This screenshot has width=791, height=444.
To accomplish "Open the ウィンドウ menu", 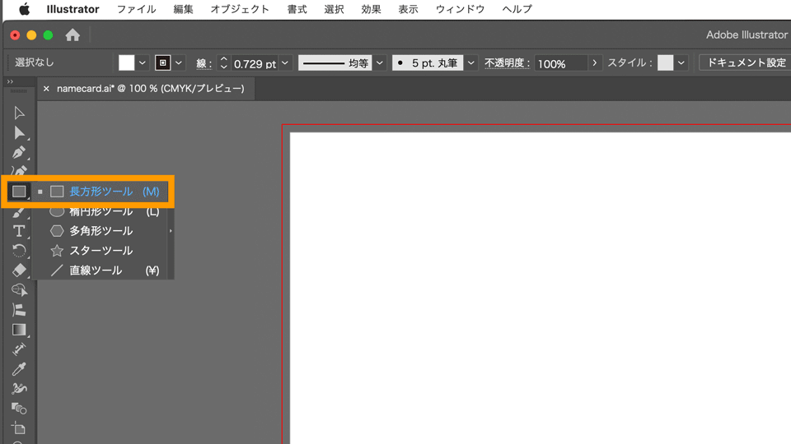I will point(460,9).
